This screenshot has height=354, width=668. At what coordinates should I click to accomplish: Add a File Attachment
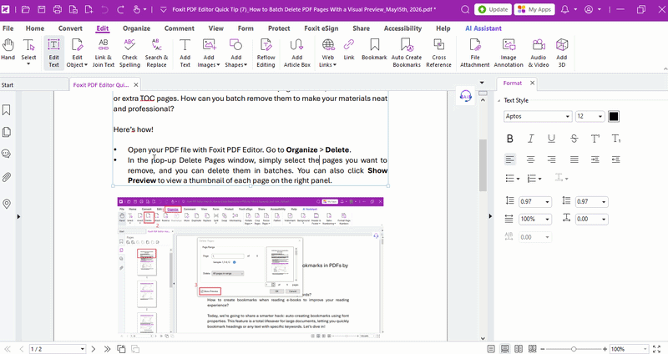474,53
